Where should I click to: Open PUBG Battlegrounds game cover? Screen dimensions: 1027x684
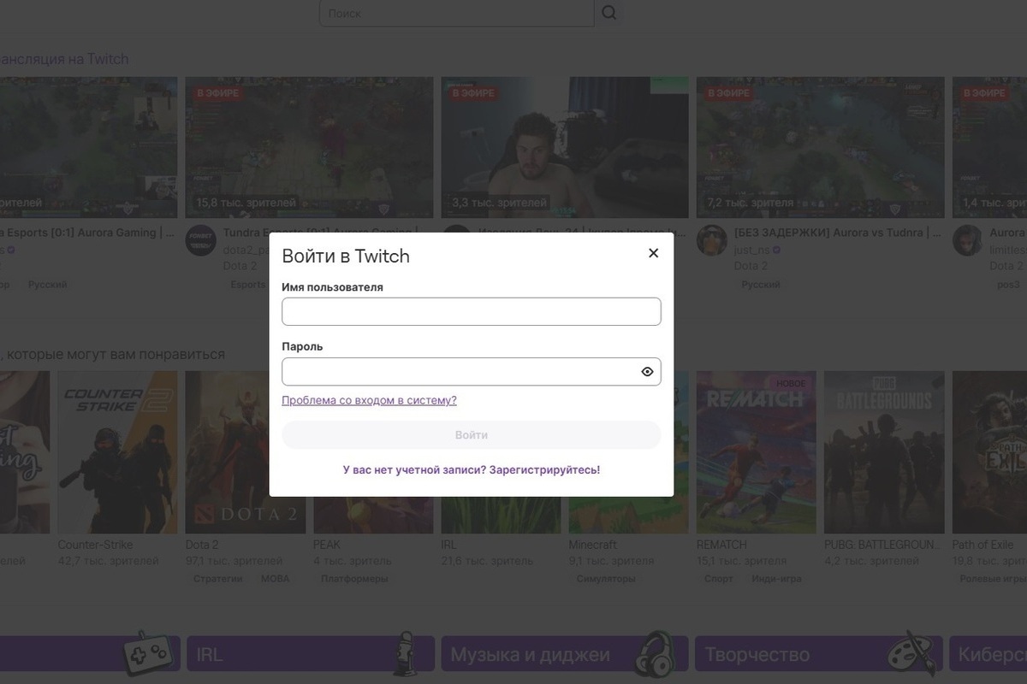[883, 451]
